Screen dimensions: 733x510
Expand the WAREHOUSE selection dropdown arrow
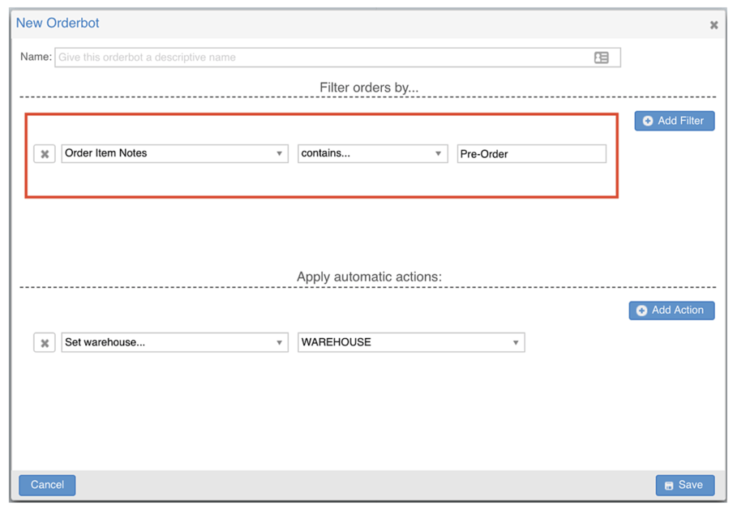516,343
